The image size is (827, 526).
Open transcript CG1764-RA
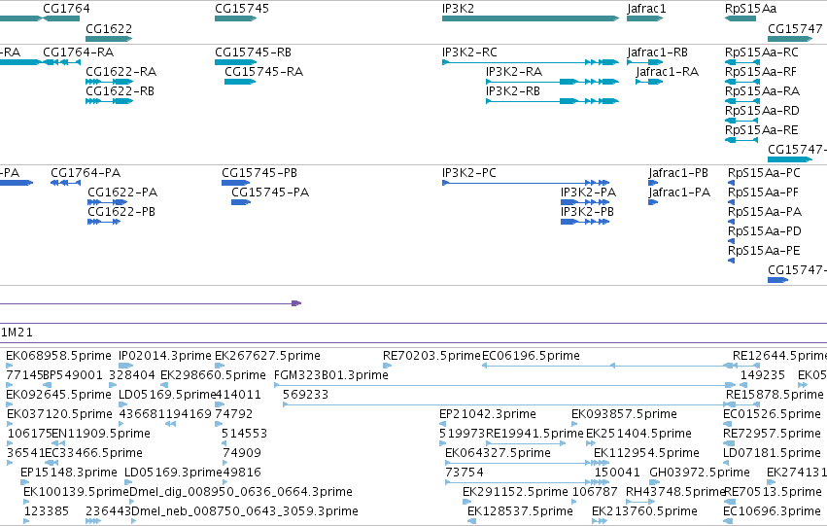click(78, 53)
